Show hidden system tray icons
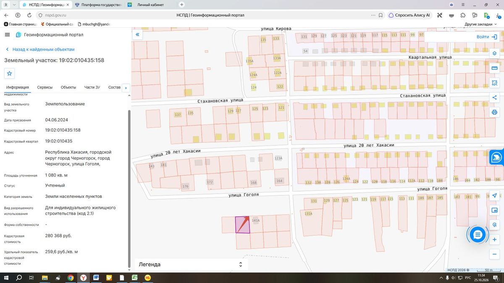Image resolution: width=504 pixels, height=283 pixels. (x=441, y=278)
